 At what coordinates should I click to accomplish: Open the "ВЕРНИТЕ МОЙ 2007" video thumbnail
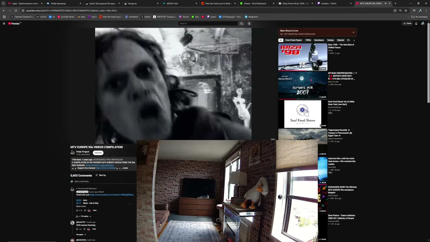coord(303,85)
